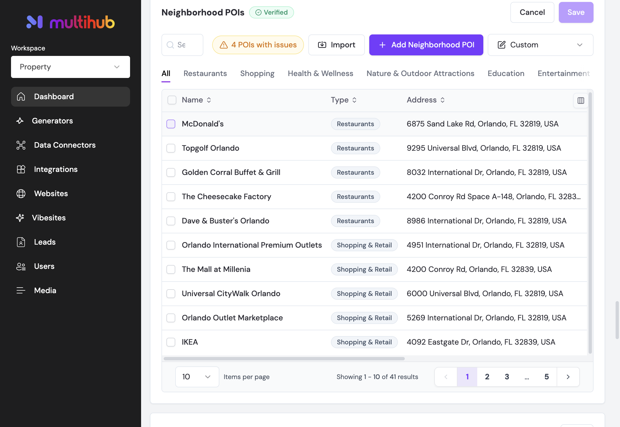
Task: Switch to the Health & Wellness tab
Action: tap(320, 74)
